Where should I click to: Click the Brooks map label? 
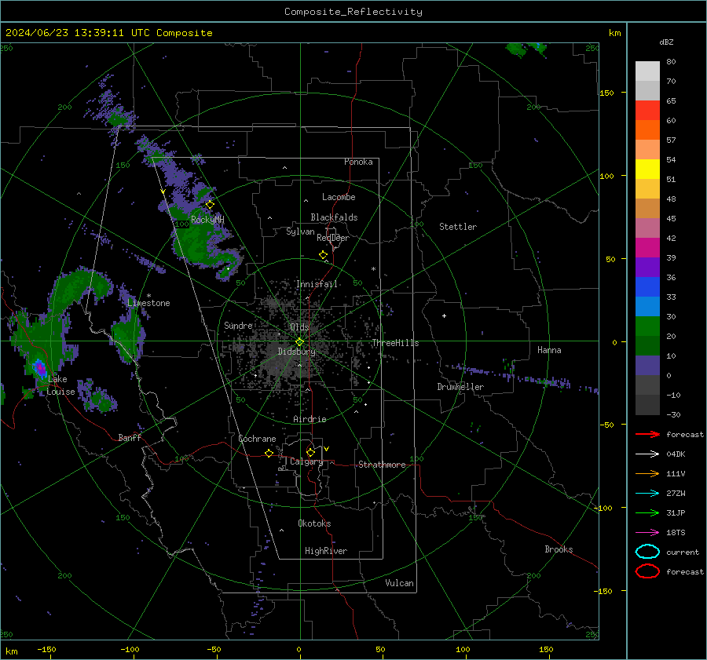coord(559,549)
